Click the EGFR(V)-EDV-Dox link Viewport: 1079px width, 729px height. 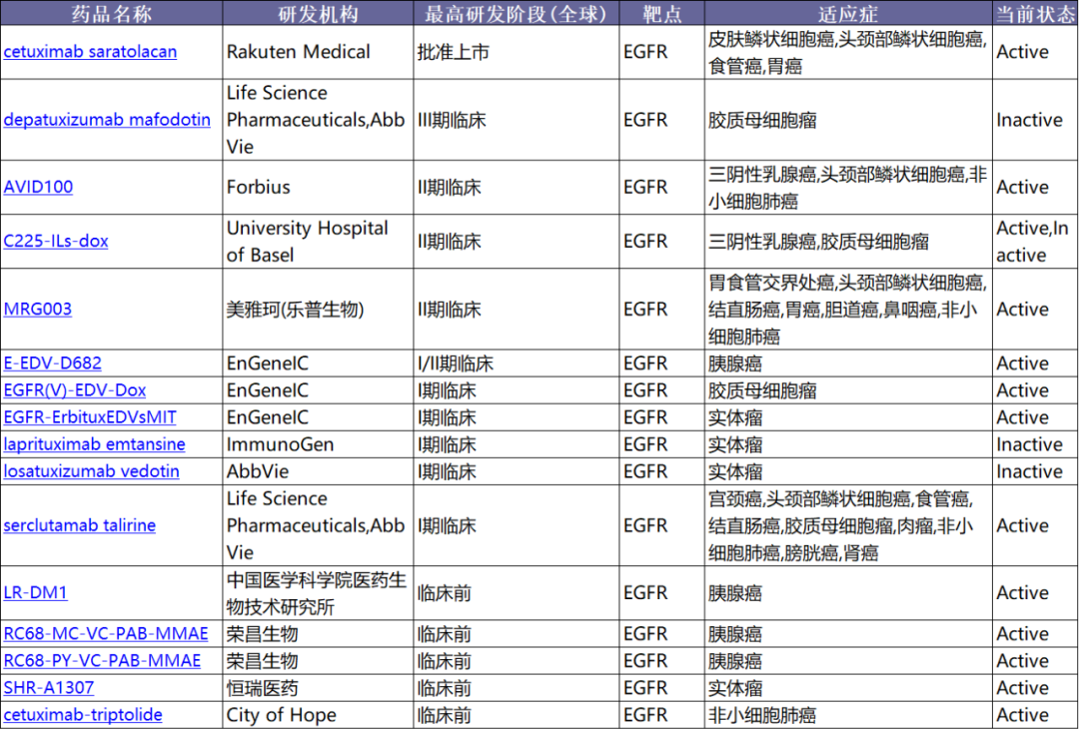(x=75, y=389)
